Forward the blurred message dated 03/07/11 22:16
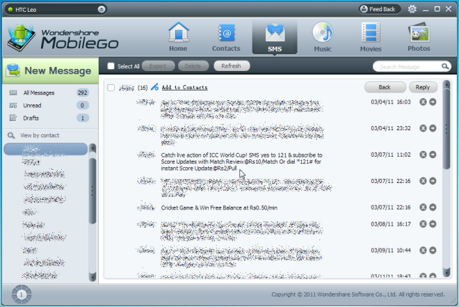The image size is (459, 307). pos(433,181)
